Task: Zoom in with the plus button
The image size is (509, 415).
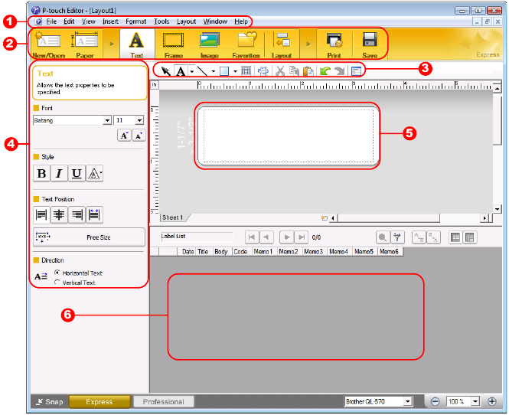Action: [x=492, y=402]
